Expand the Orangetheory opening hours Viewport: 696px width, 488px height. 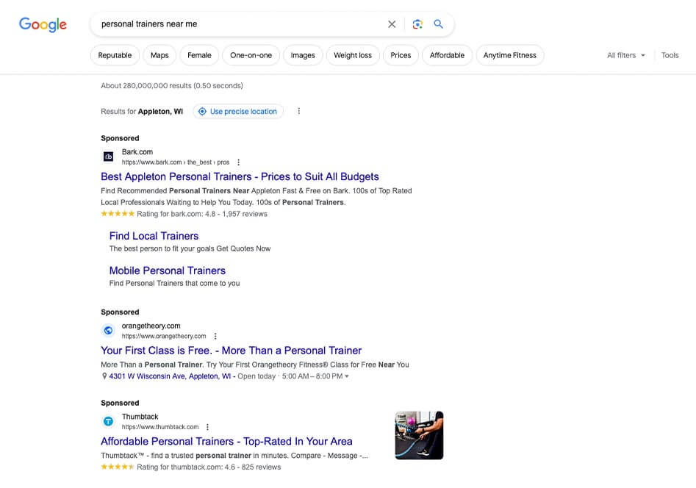pyautogui.click(x=347, y=376)
